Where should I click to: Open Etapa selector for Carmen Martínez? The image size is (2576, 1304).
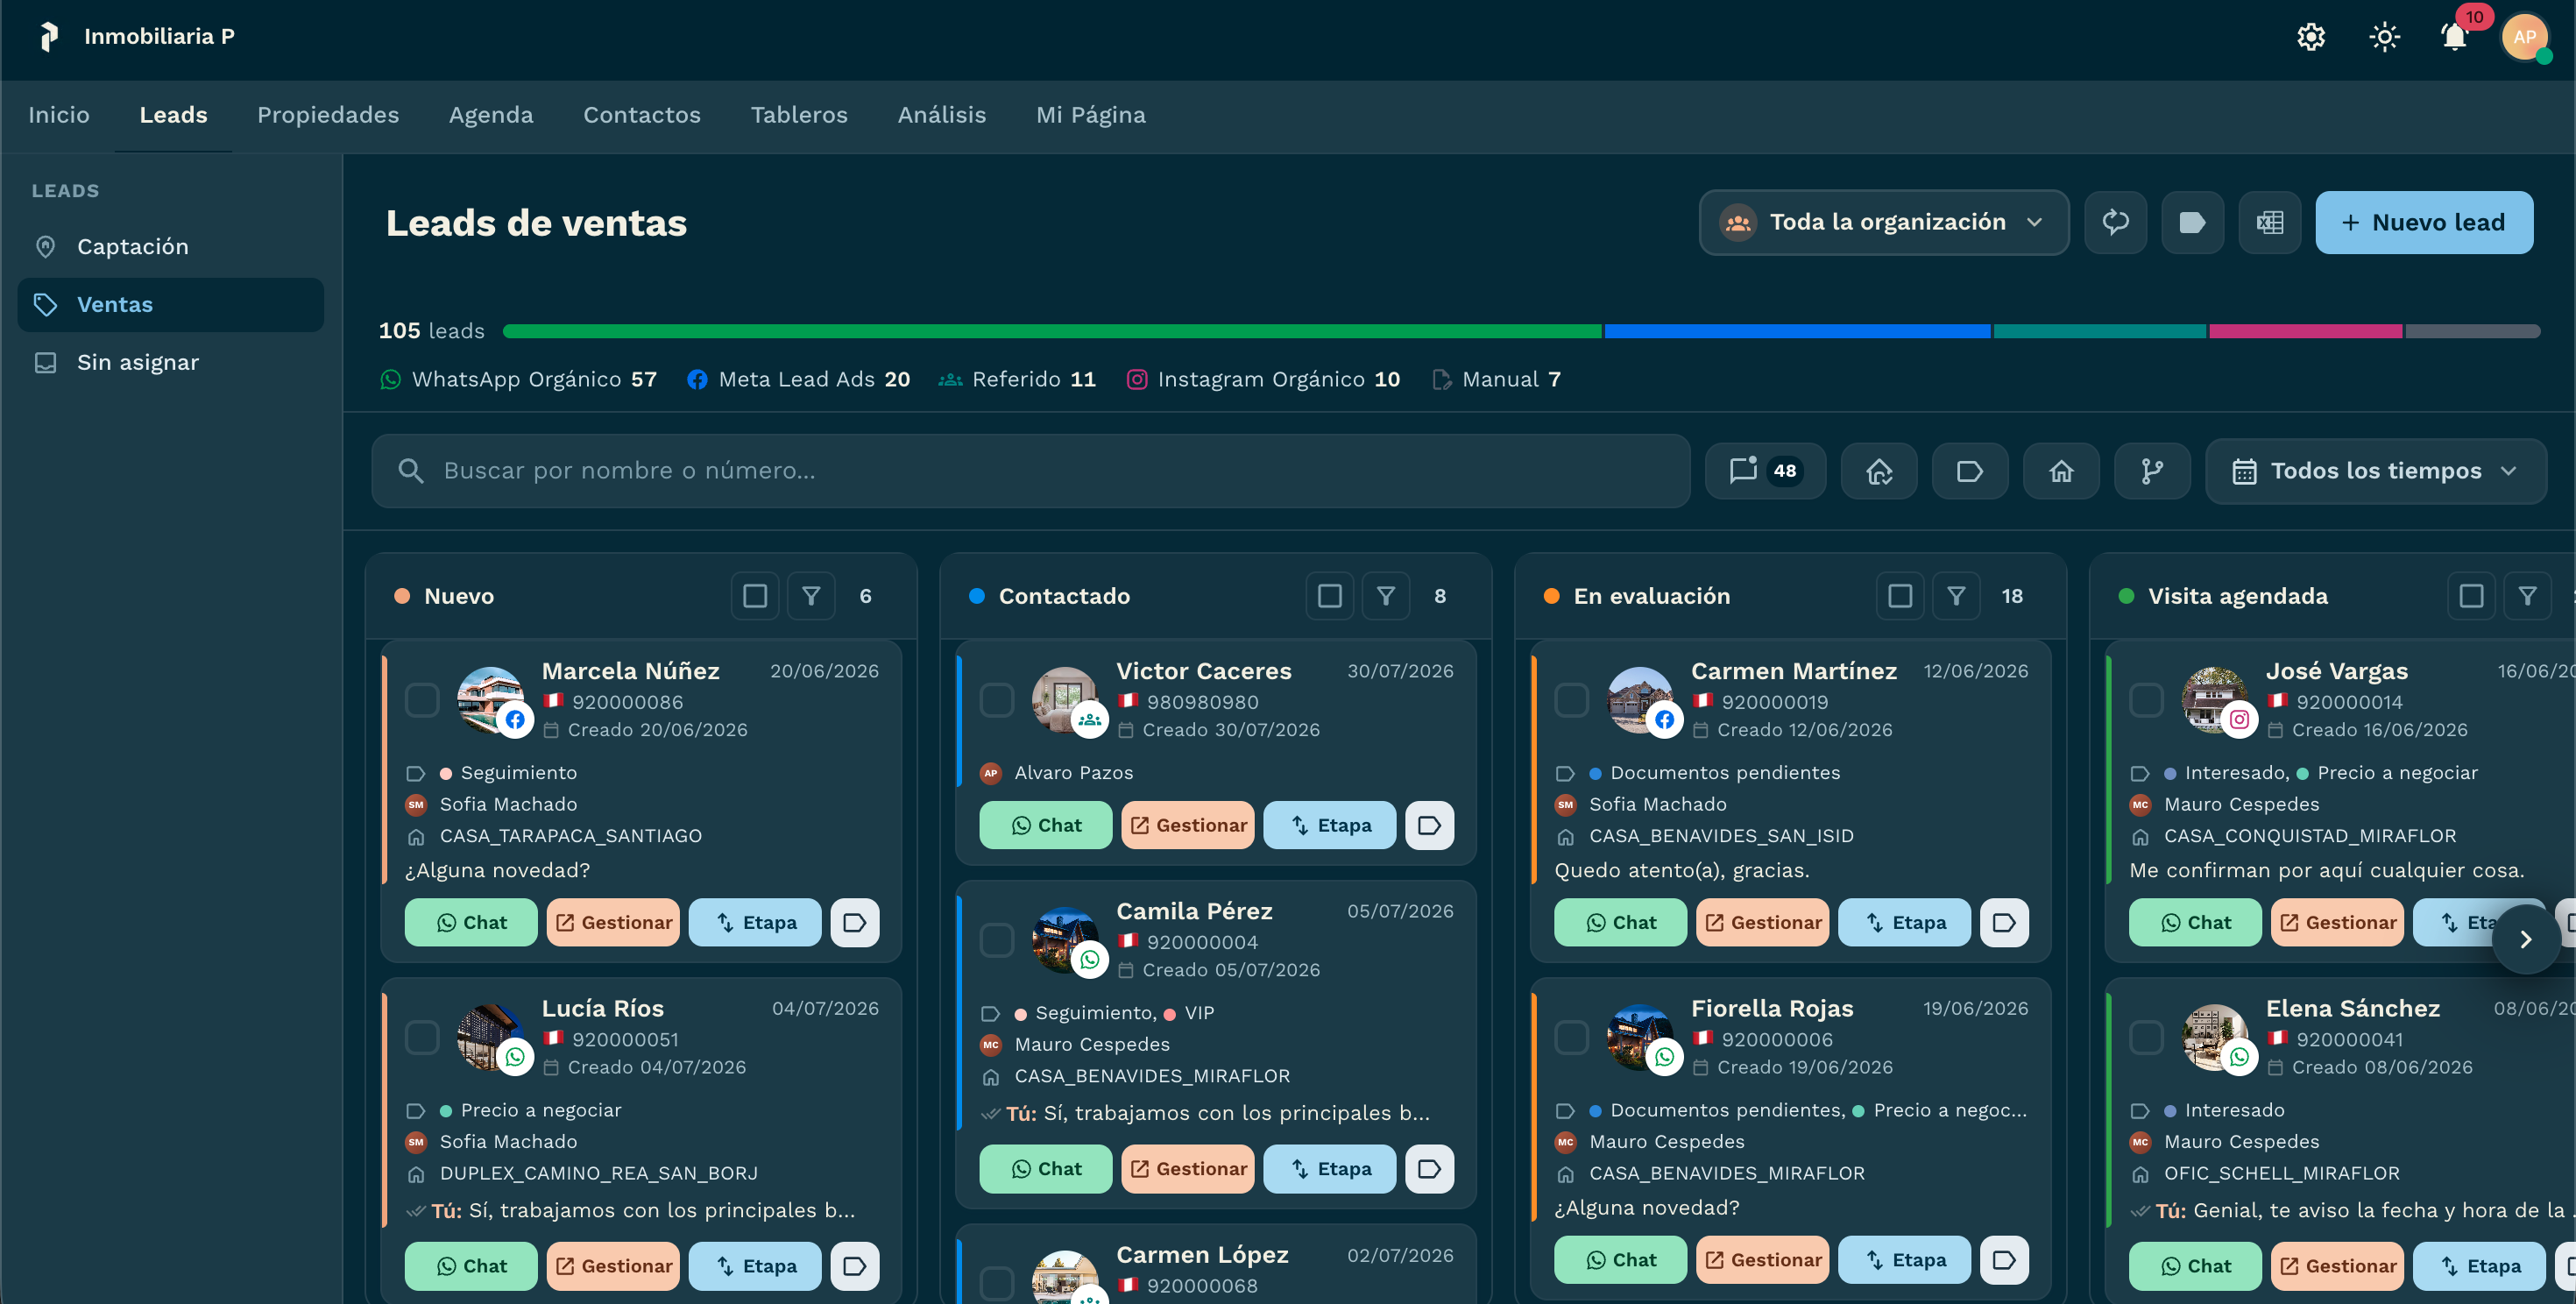[1904, 922]
